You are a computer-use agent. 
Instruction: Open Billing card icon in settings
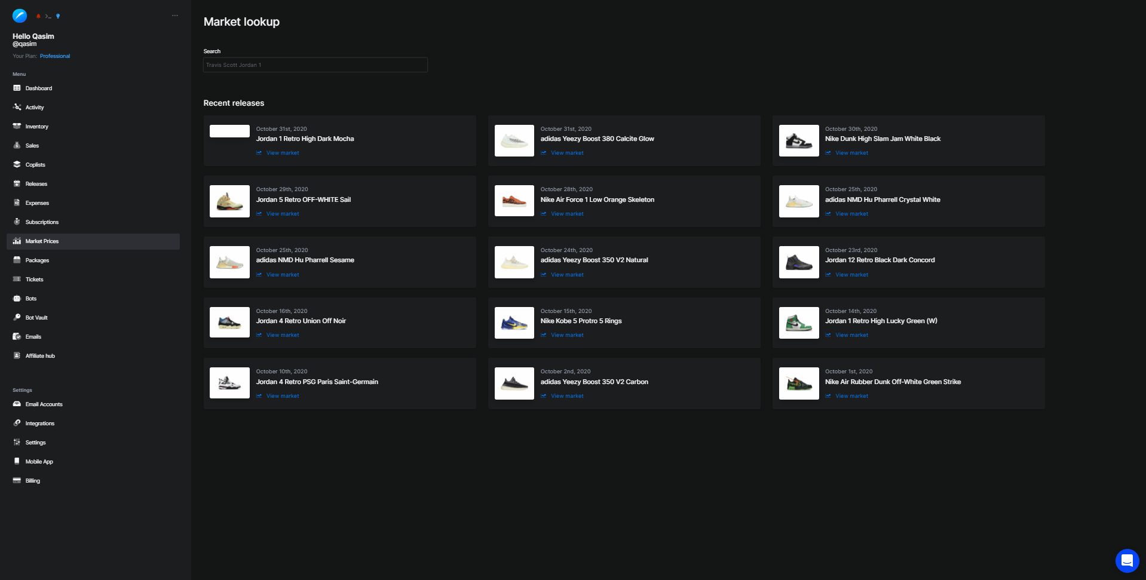(17, 480)
